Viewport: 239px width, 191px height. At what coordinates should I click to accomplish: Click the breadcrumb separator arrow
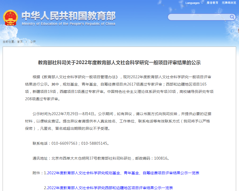26,42
